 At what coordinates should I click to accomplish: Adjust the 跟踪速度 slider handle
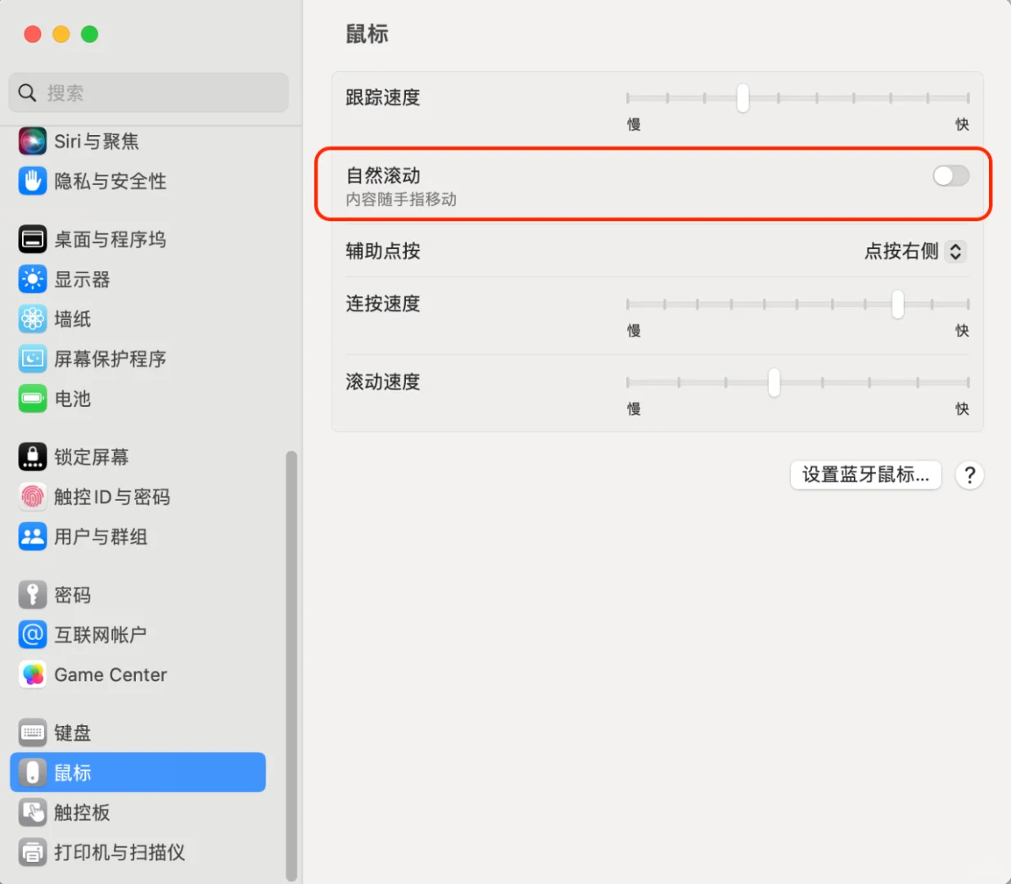742,97
